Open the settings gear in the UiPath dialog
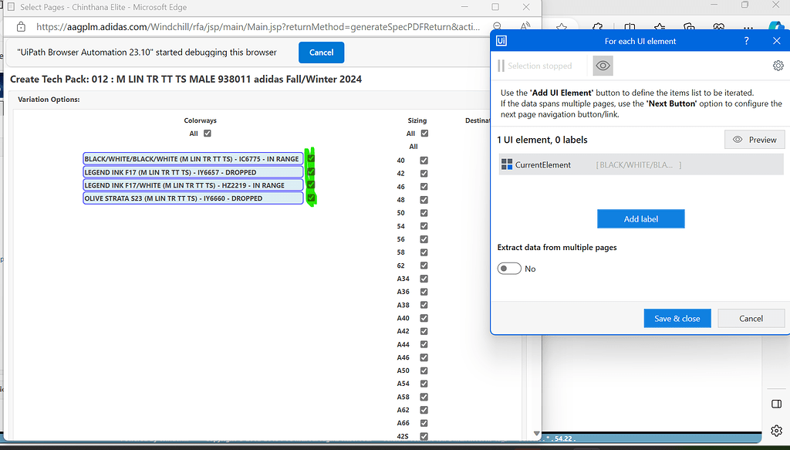Image resolution: width=790 pixels, height=450 pixels. pos(778,66)
